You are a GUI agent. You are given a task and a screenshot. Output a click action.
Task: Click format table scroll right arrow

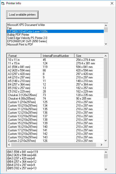pos(101,145)
